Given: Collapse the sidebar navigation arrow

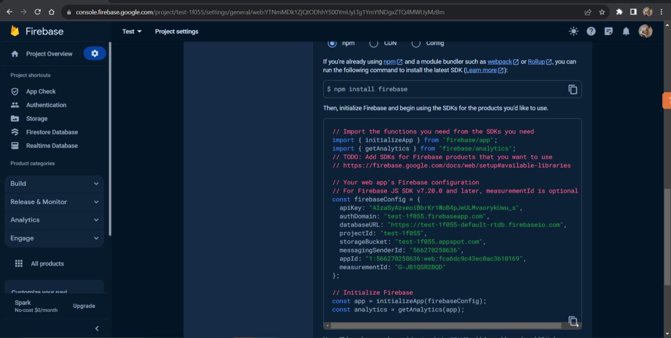Looking at the screenshot, I should (x=96, y=328).
